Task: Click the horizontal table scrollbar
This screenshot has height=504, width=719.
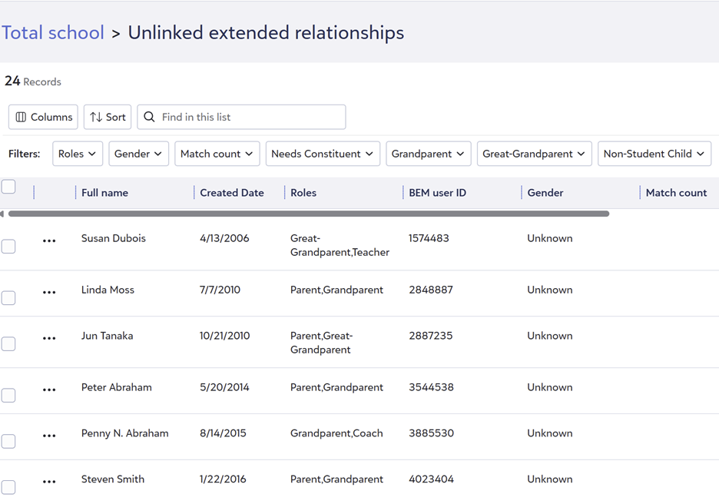Action: (309, 214)
